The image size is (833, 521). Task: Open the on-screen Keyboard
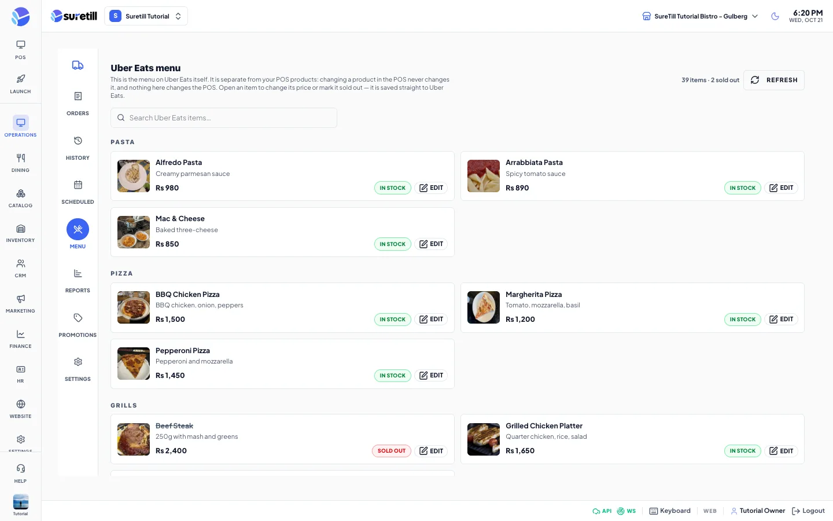(x=670, y=511)
